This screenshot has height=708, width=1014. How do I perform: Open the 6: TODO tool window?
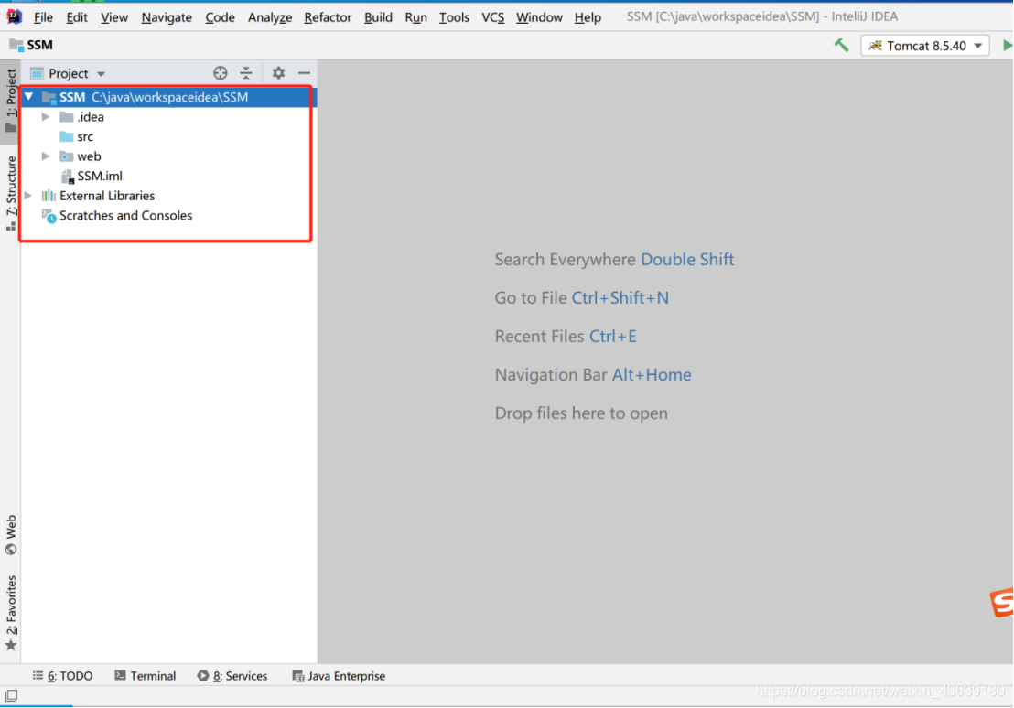point(63,676)
